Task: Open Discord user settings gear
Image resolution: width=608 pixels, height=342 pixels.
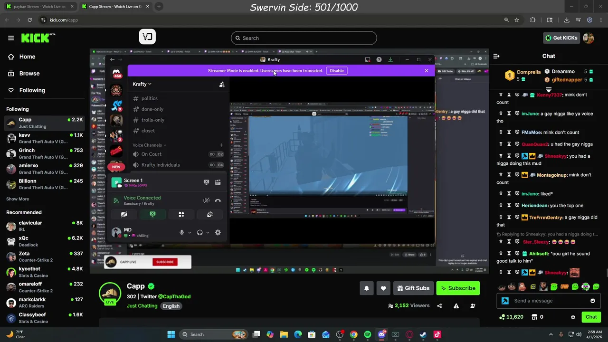Action: click(x=218, y=232)
